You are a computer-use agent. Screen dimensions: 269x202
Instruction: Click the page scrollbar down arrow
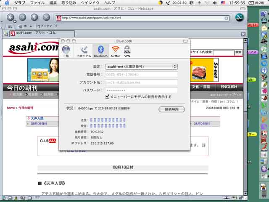(245, 193)
